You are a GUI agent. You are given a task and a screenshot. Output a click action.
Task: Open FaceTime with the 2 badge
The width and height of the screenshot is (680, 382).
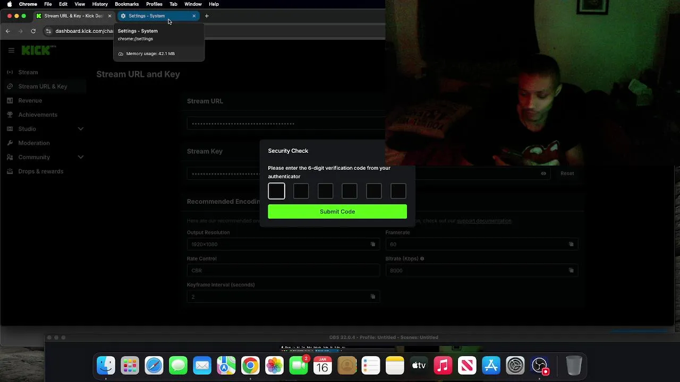point(299,366)
